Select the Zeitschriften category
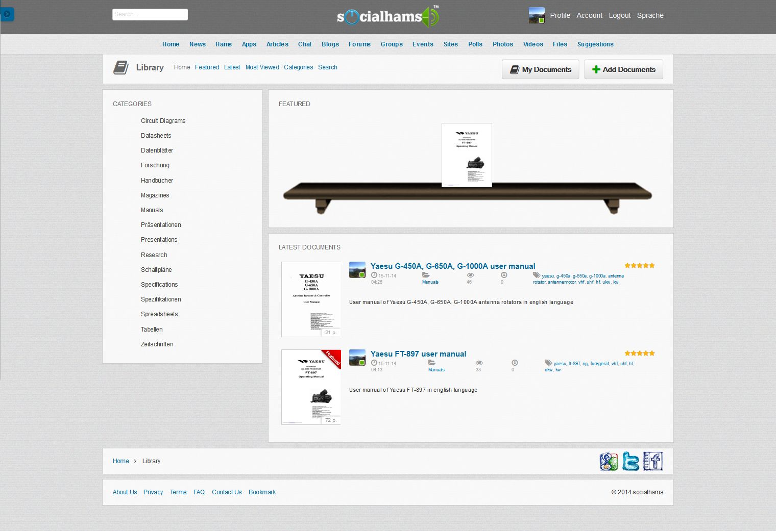776x531 pixels. tap(157, 344)
